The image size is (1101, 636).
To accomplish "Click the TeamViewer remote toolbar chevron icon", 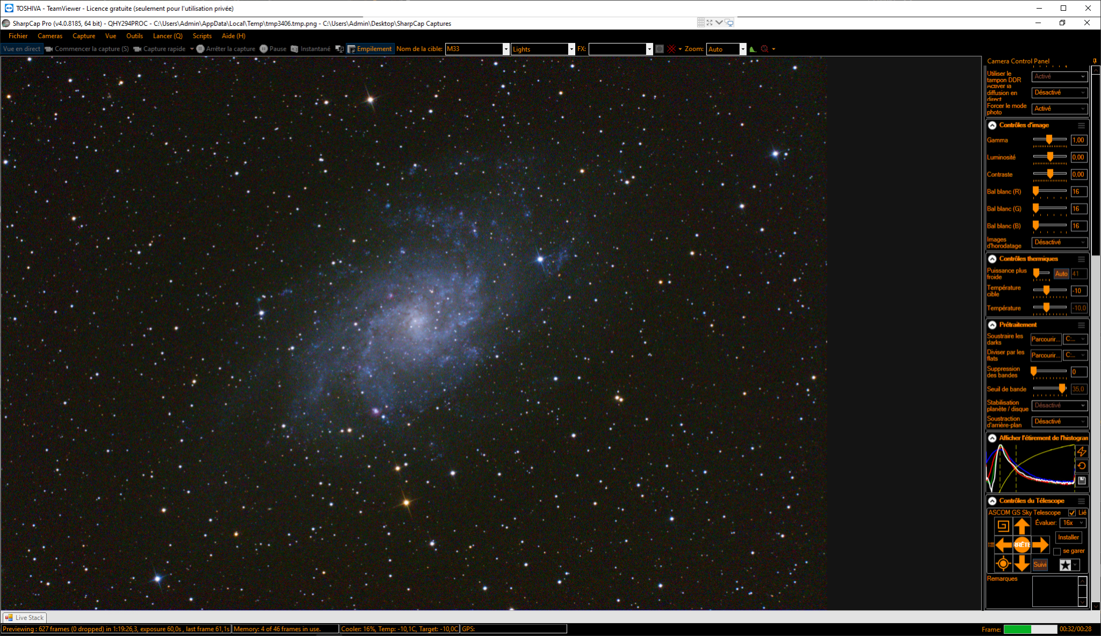I will point(719,23).
